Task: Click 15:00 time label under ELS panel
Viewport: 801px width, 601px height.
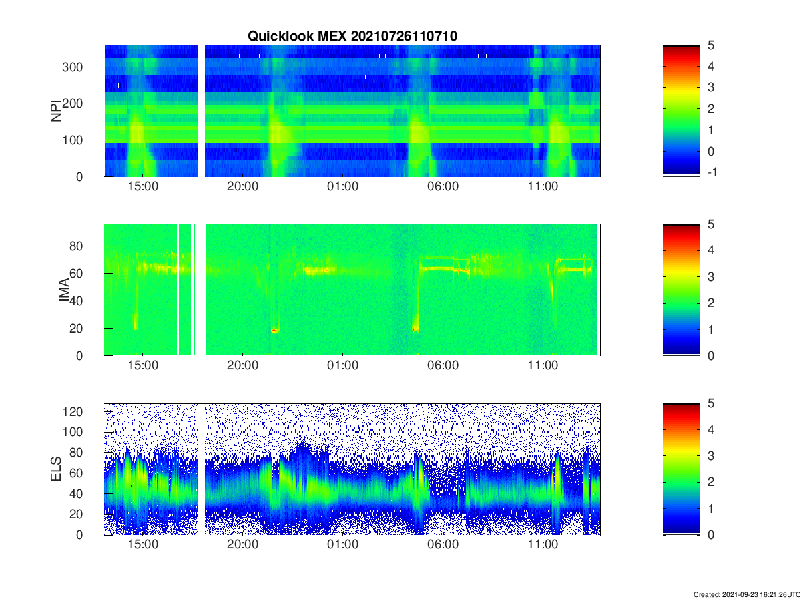Action: [143, 546]
